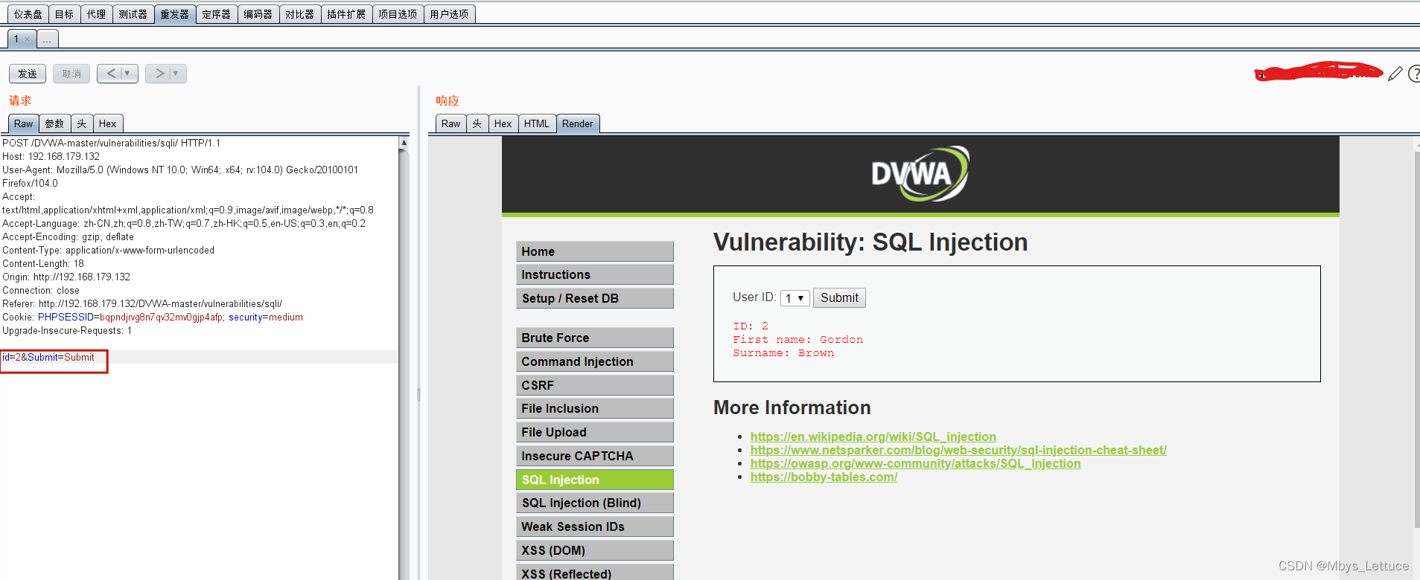
Task: Click the pencil edit target icon
Action: [1395, 74]
